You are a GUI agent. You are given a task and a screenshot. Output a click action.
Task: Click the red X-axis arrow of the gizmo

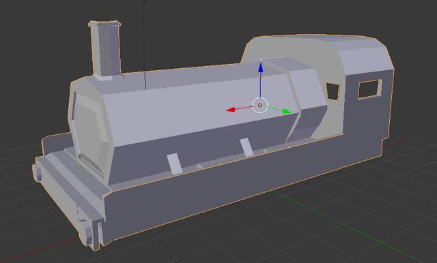[231, 110]
